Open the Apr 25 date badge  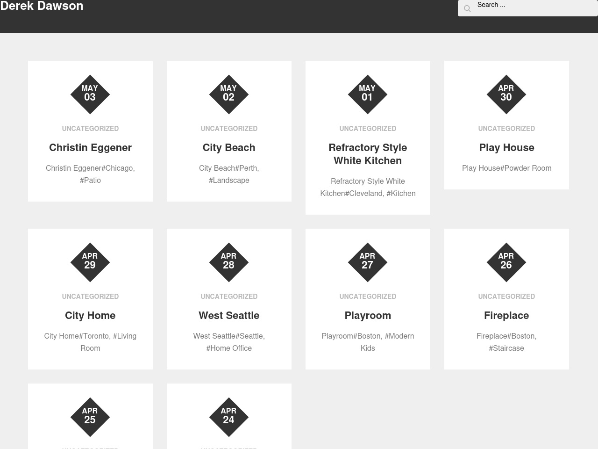[90, 417]
